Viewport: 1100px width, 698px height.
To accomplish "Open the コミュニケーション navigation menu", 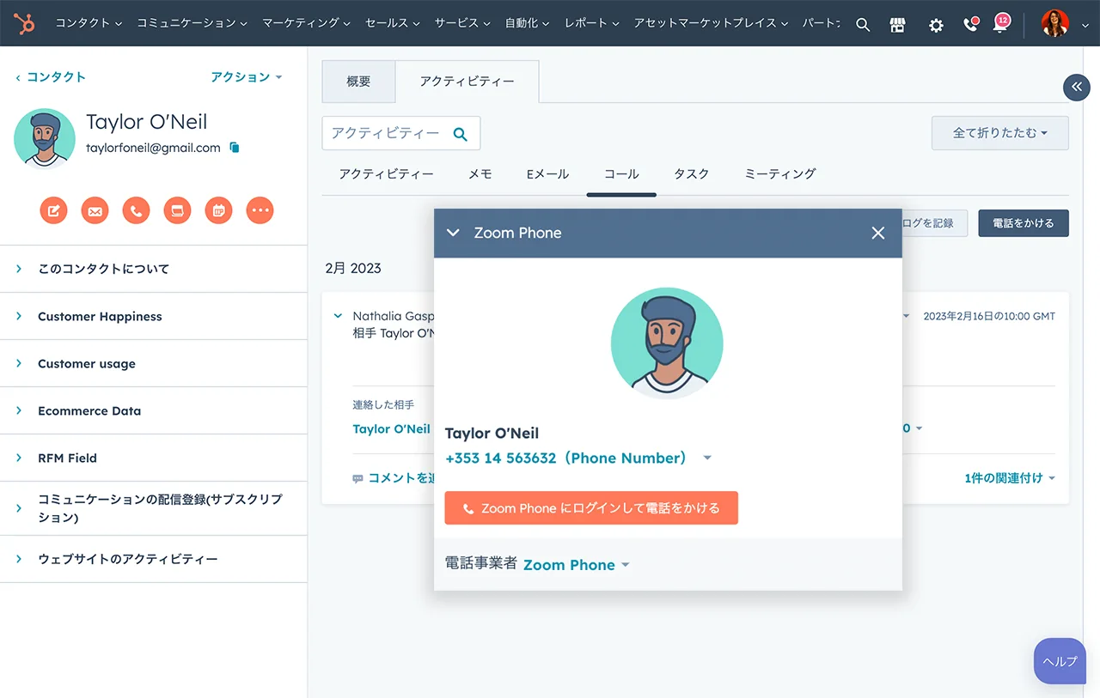I will pyautogui.click(x=192, y=23).
